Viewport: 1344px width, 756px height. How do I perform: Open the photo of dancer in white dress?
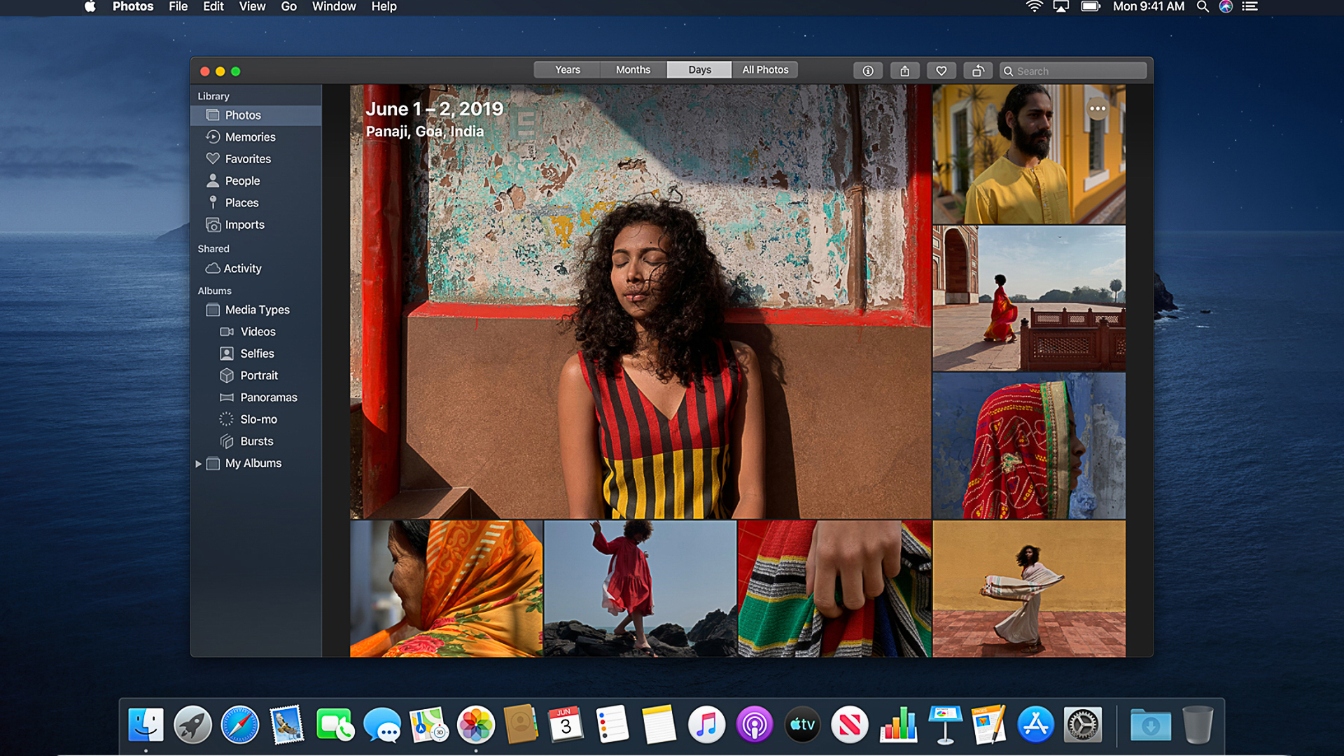point(1029,589)
